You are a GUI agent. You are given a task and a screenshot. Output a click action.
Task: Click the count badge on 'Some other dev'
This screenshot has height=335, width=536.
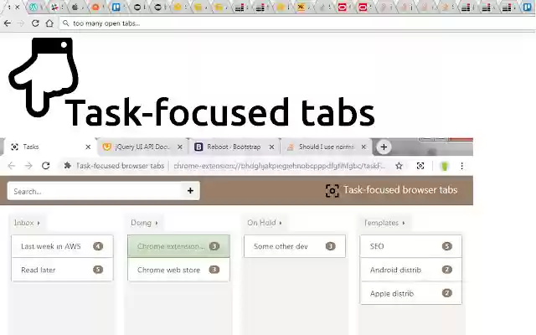tap(330, 246)
